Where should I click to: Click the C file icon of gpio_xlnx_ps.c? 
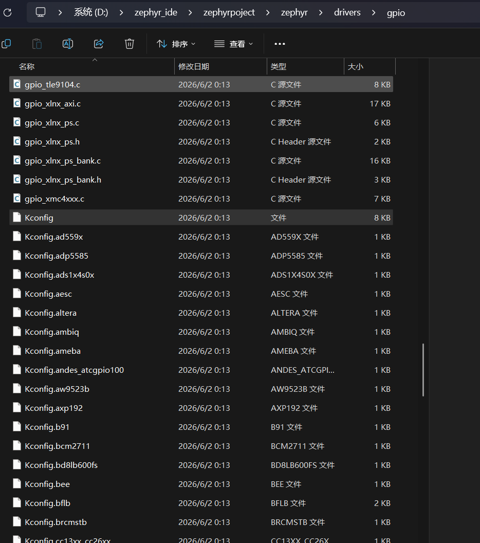(16, 122)
